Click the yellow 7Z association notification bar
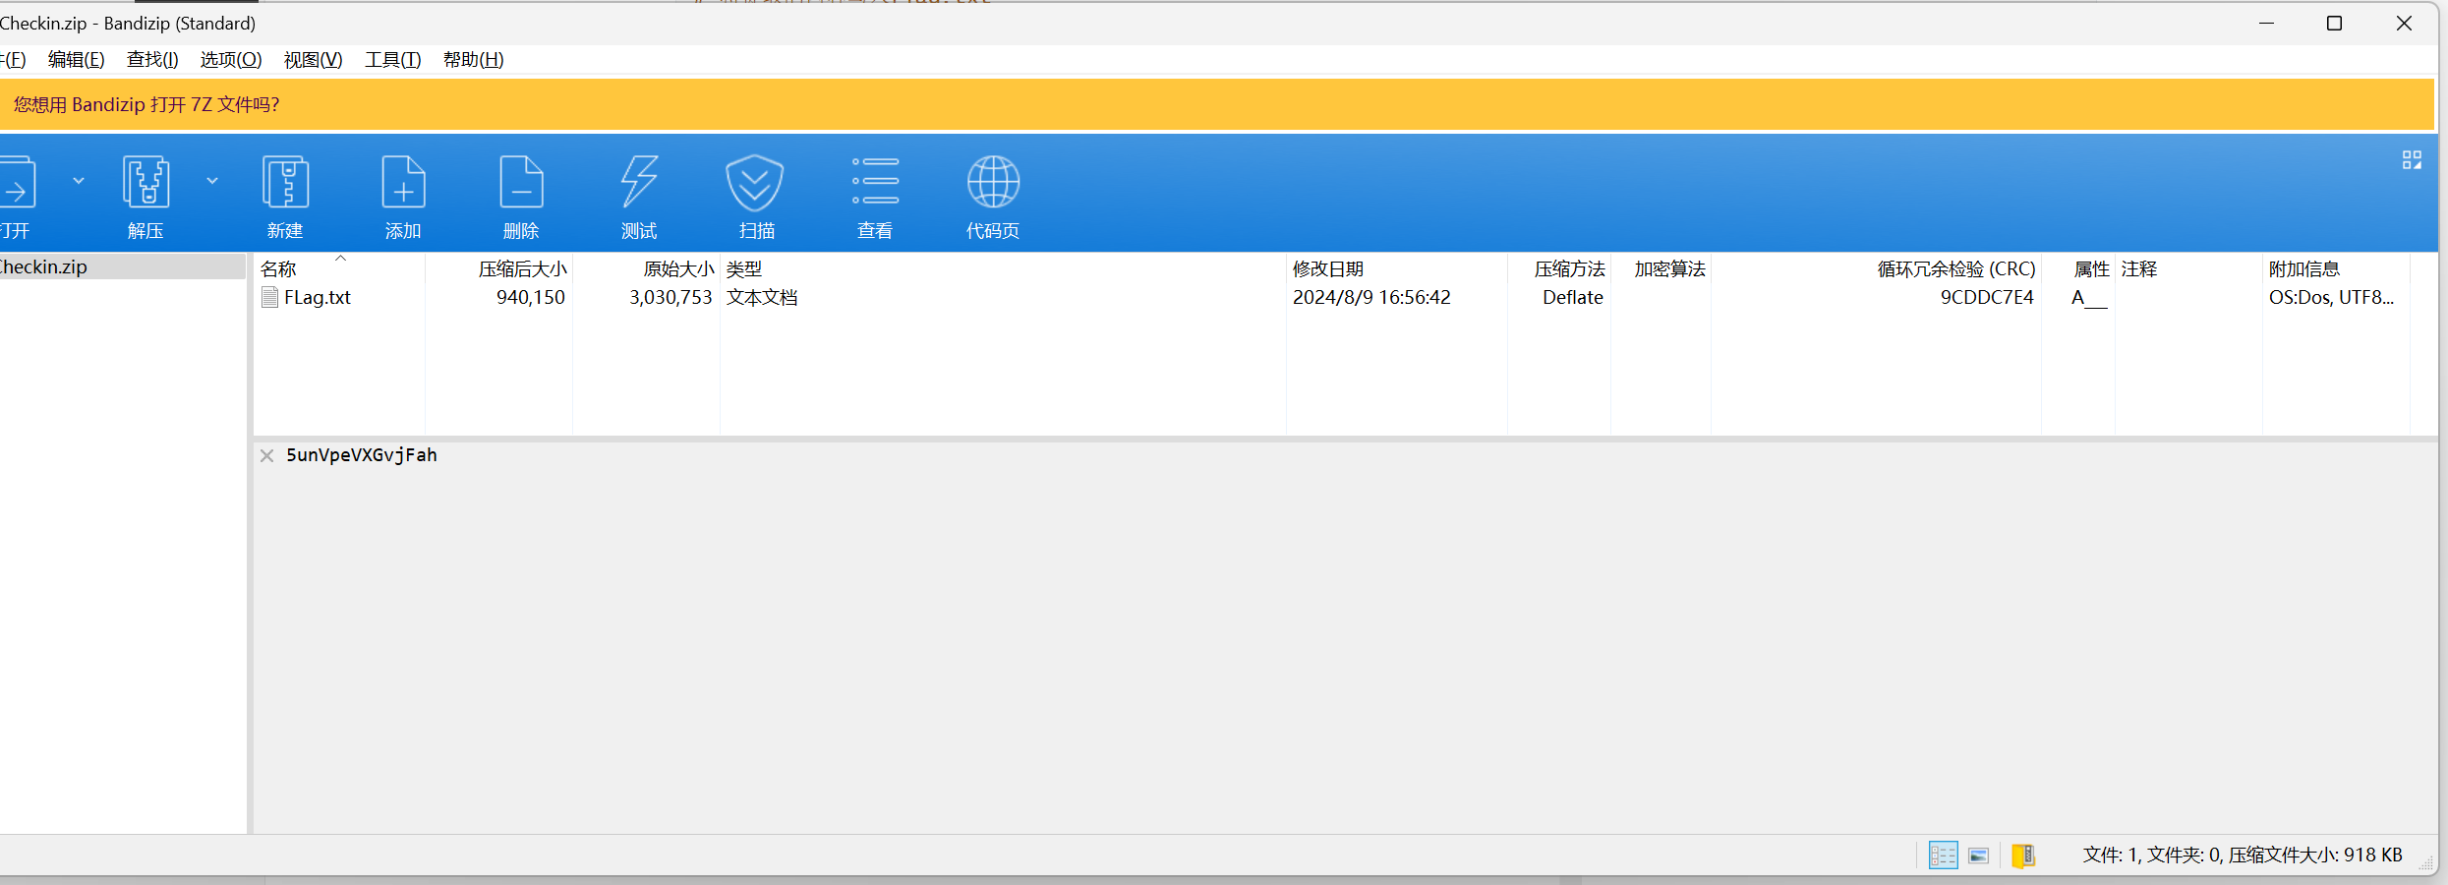Image resolution: width=2448 pixels, height=885 pixels. [x=1217, y=104]
